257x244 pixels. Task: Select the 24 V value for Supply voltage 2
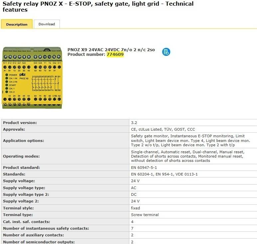(135, 201)
